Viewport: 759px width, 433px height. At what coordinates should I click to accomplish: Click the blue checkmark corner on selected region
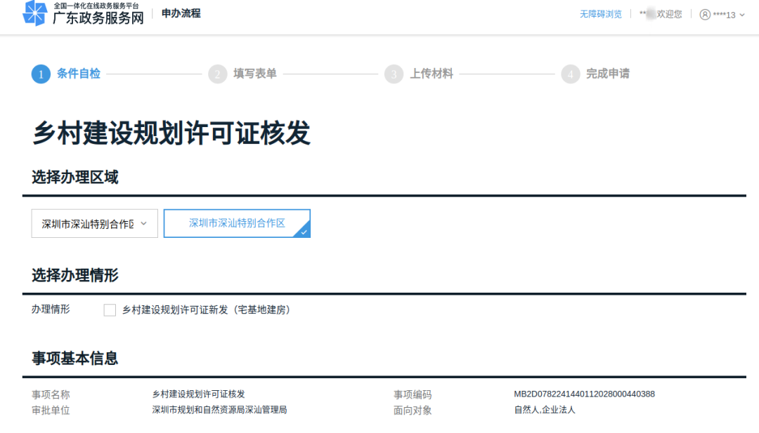304,231
